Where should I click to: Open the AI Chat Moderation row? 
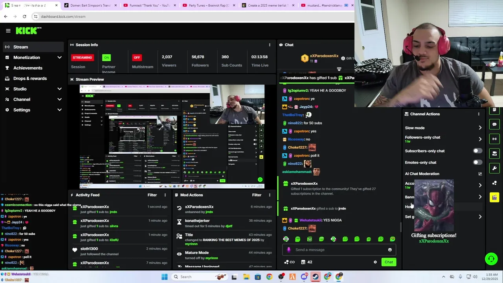tap(443, 174)
